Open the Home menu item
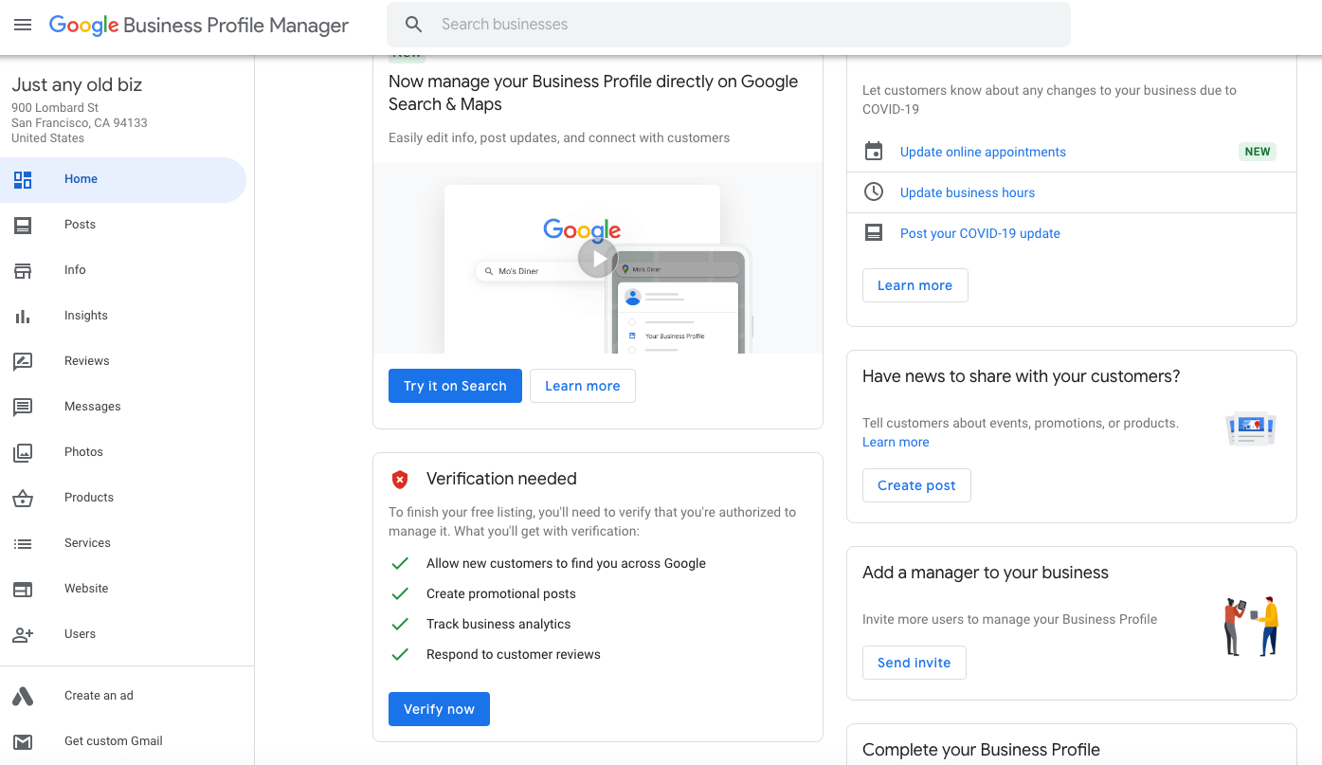This screenshot has width=1322, height=765. [x=123, y=179]
